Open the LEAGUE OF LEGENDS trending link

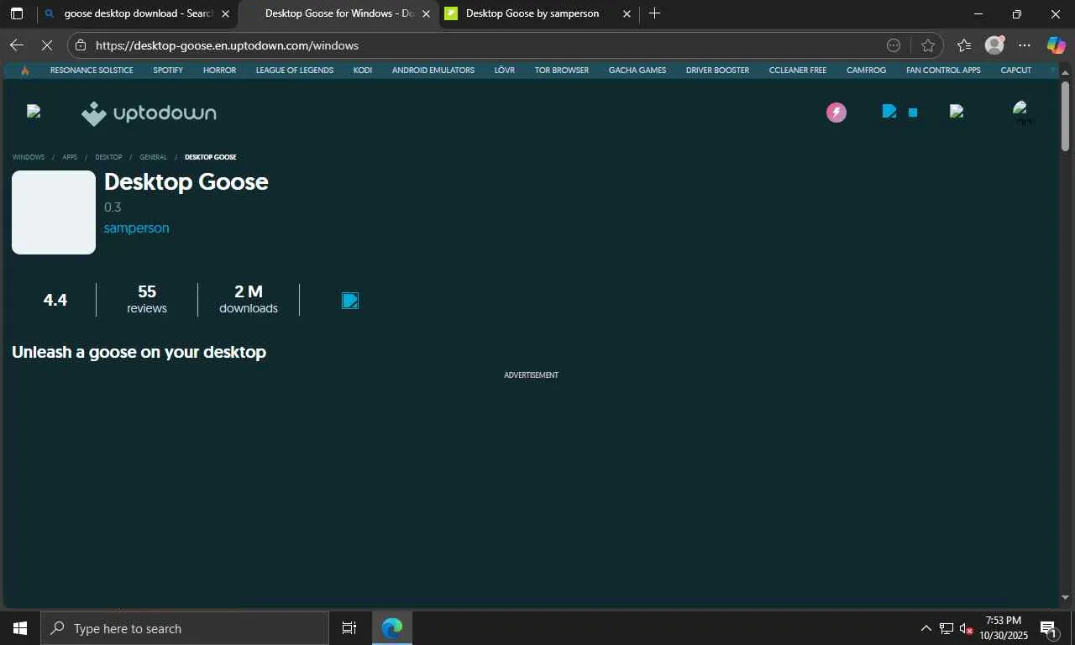coord(295,71)
